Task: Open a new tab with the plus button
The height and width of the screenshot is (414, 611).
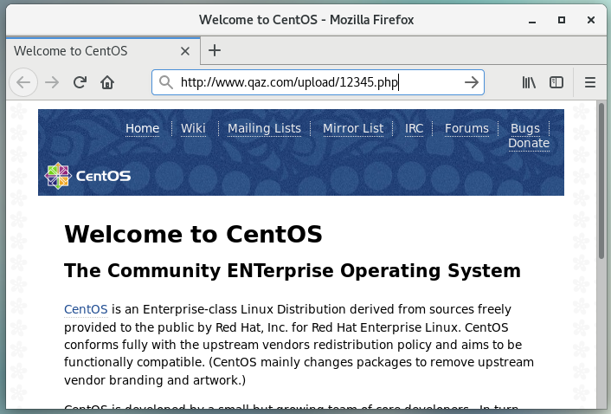Action: 215,51
